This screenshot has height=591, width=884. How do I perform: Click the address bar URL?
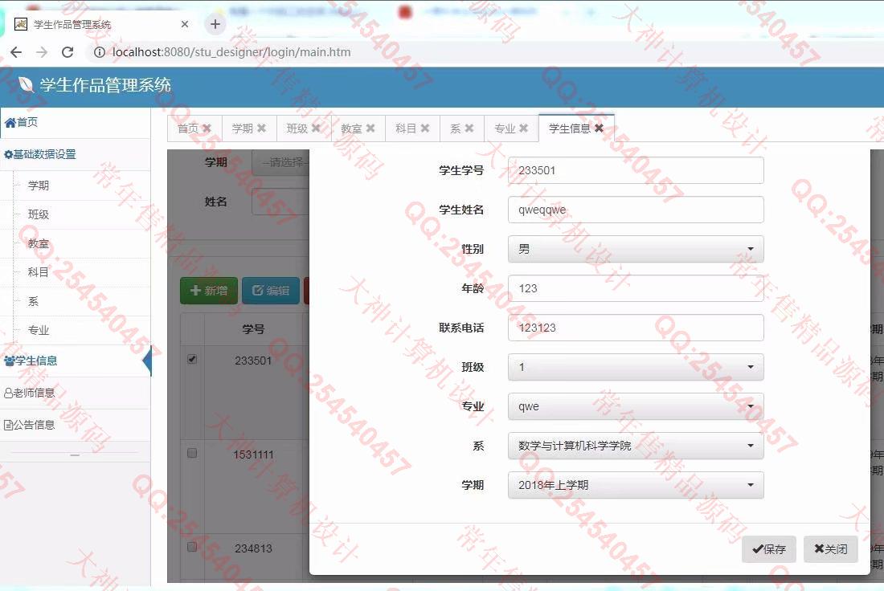[x=231, y=52]
